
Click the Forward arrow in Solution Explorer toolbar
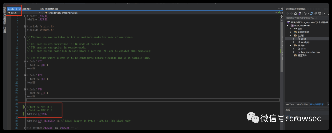click(x=291, y=14)
